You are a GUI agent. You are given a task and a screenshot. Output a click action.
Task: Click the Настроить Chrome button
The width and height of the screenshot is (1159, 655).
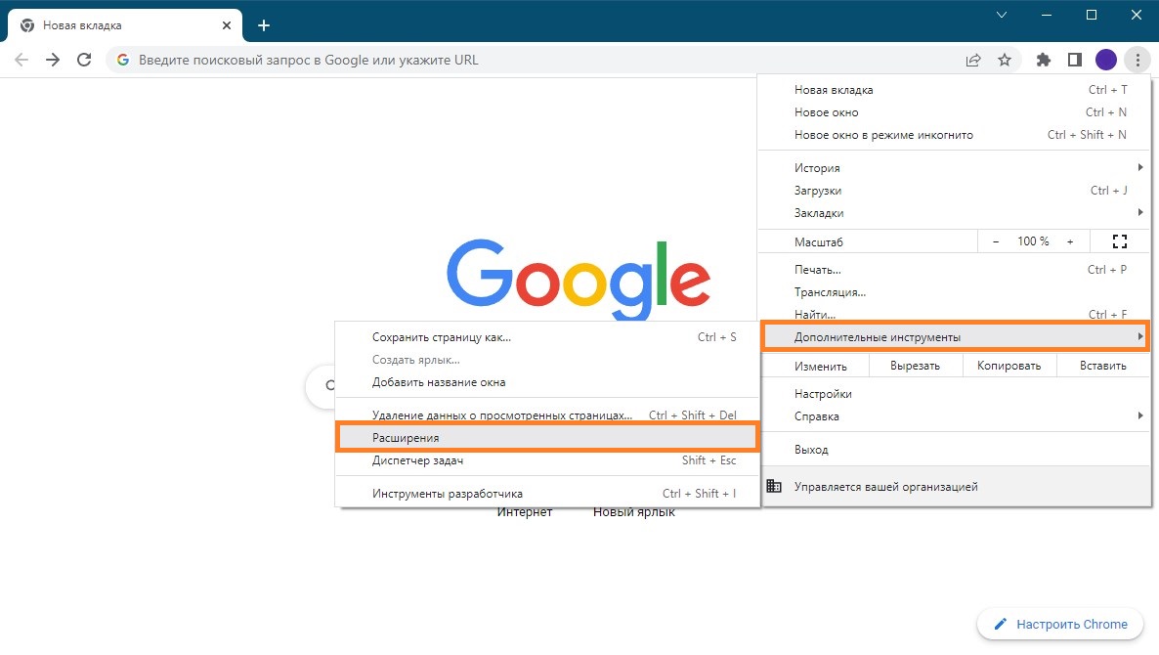click(1060, 624)
